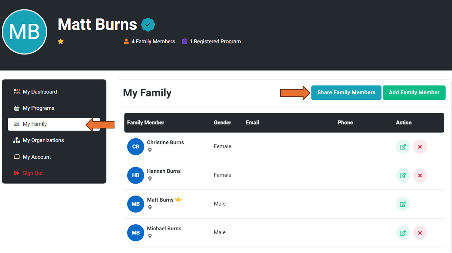
Task: Click Sign Out in sidebar
Action: tap(54, 173)
